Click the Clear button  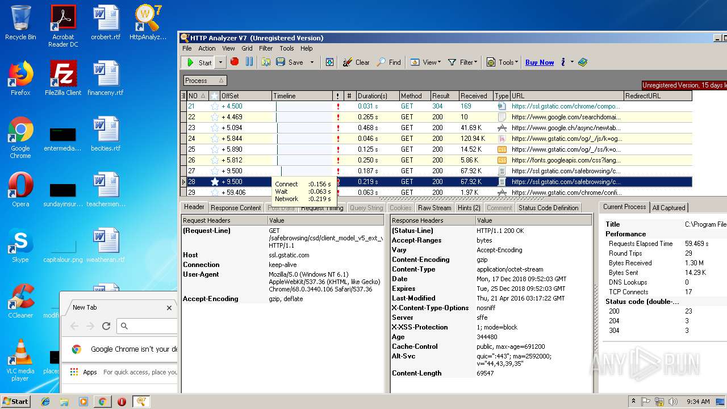pos(356,62)
